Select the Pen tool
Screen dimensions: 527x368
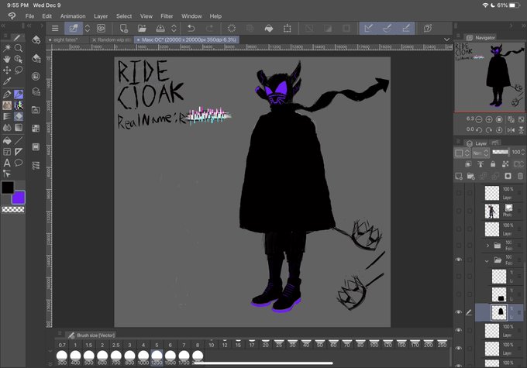click(7, 95)
